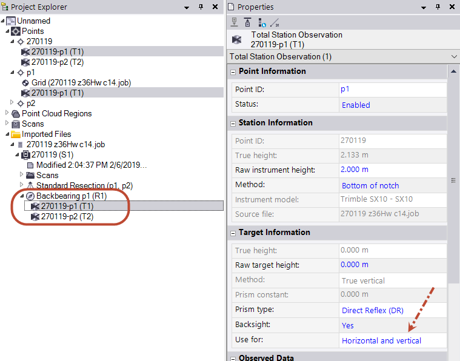Collapse the Point Information section
The width and height of the screenshot is (460, 361).
[x=233, y=72]
